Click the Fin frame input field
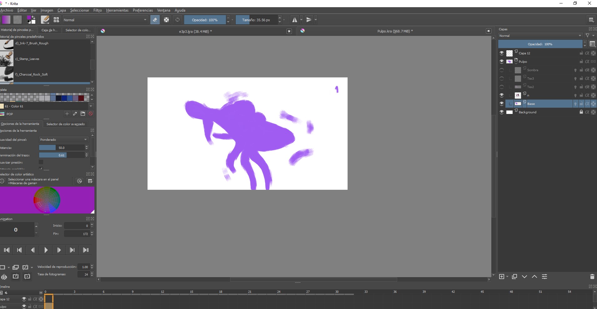The width and height of the screenshot is (597, 309). click(77, 234)
